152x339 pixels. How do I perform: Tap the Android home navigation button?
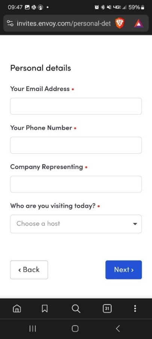[x=75, y=329]
